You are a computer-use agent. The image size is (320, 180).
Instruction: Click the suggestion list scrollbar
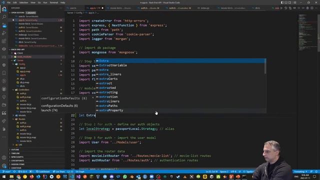(265, 66)
